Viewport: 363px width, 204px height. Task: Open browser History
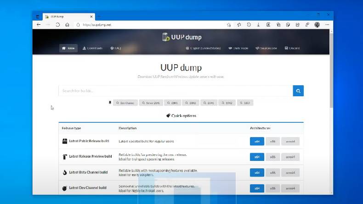coord(249,25)
